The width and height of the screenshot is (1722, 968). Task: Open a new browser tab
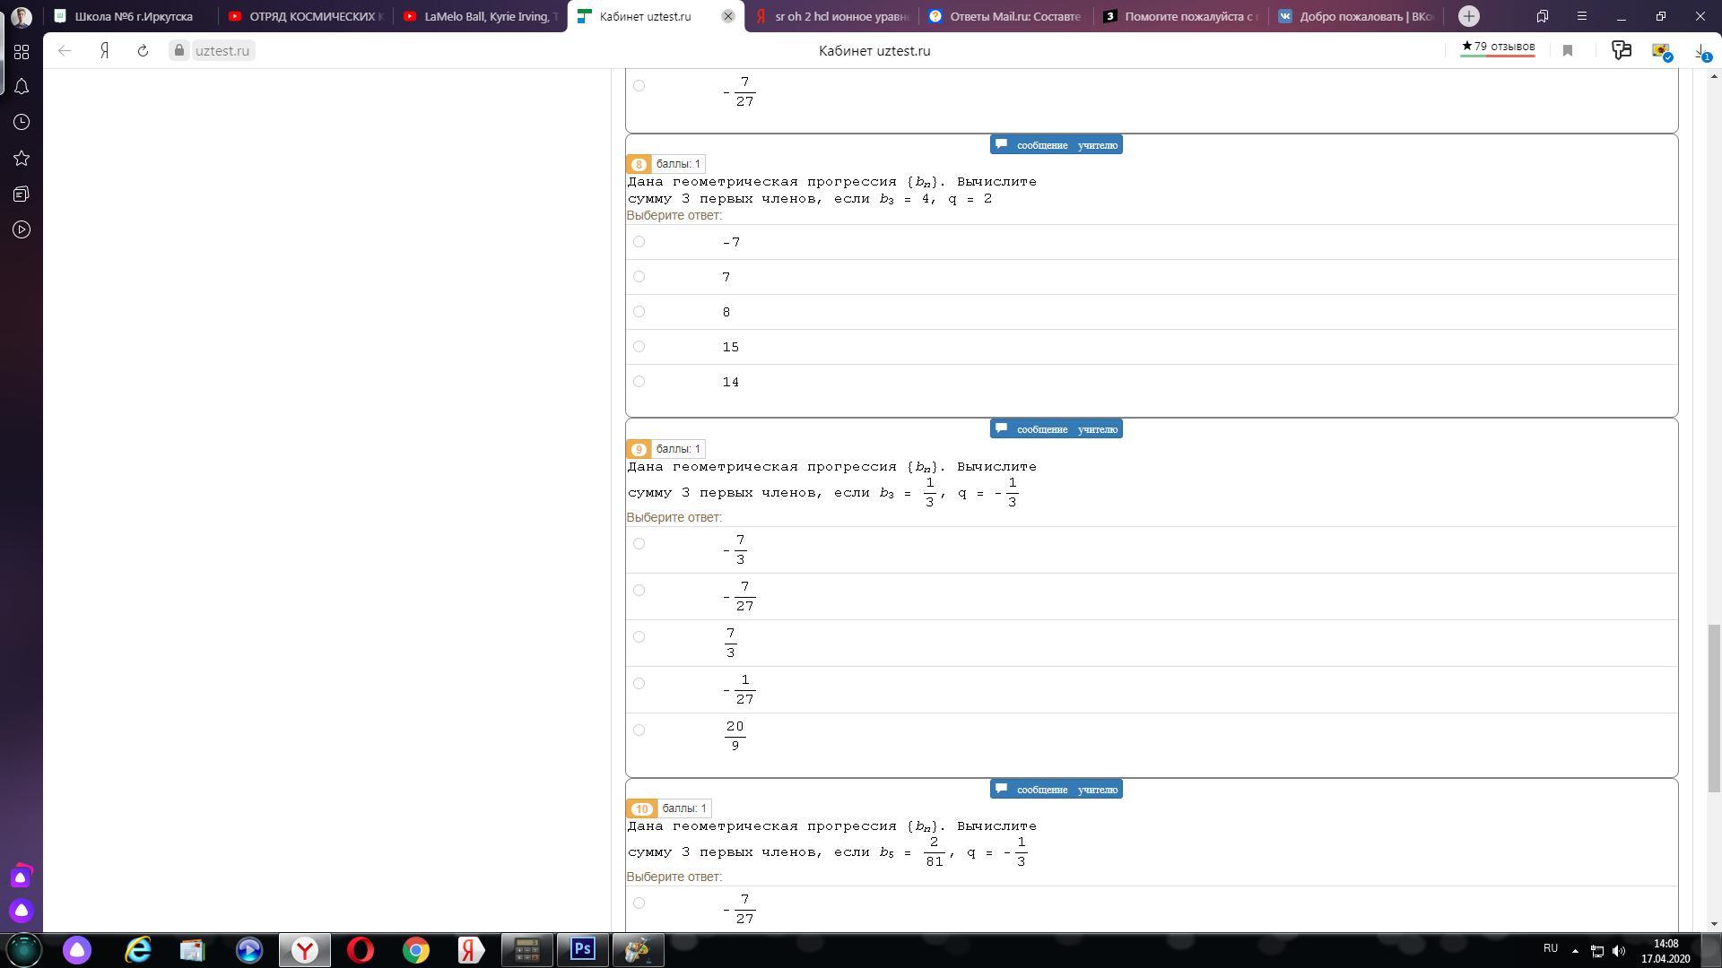tap(1468, 16)
